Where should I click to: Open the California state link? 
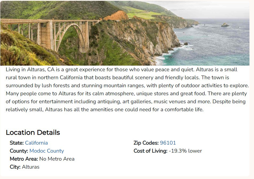pos(36,143)
